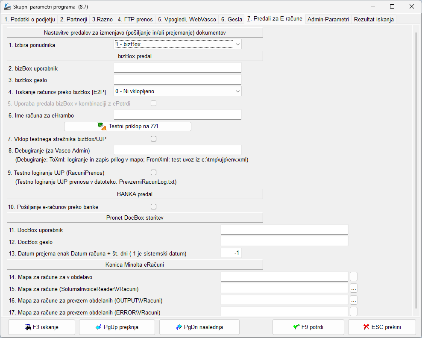Screen dimensions: 422x338
Task: Enable Vklop testnega strežnika bizBox/UJP
Action: (153, 139)
